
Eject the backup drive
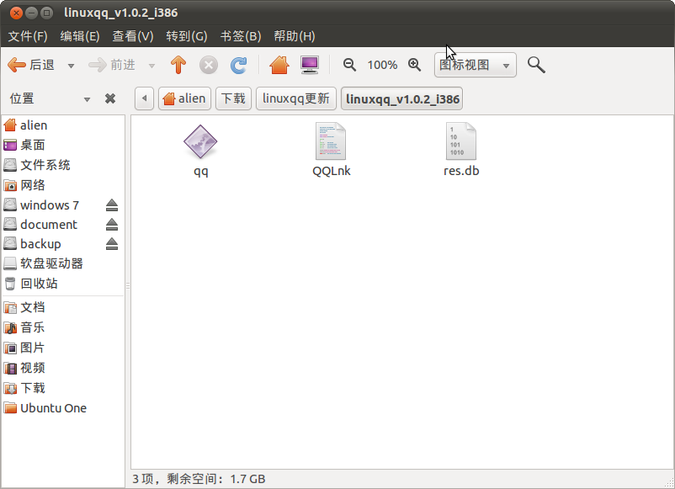coord(112,244)
